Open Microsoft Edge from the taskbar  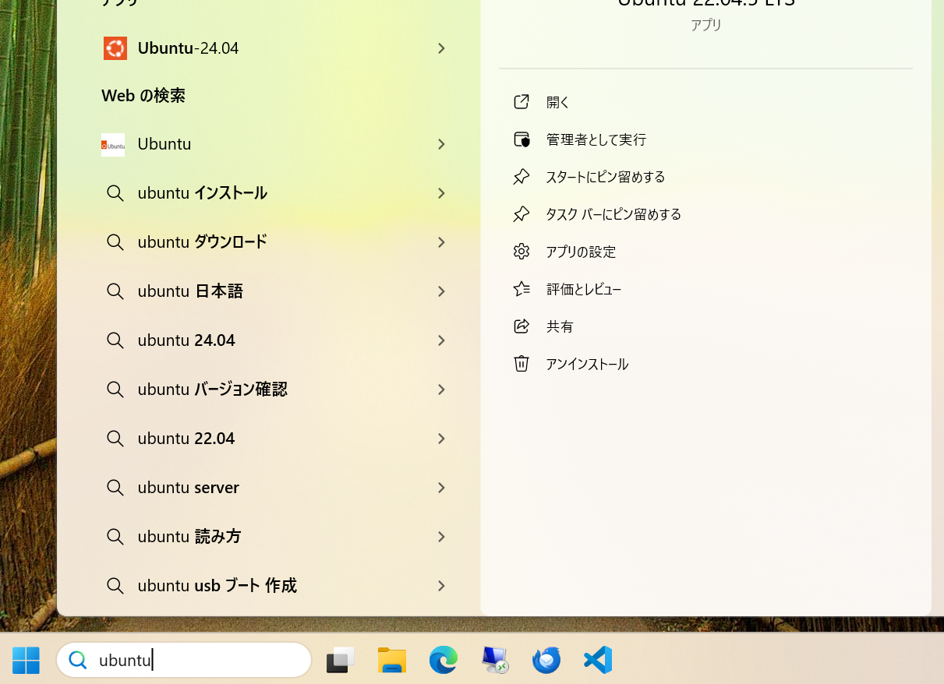pyautogui.click(x=443, y=660)
